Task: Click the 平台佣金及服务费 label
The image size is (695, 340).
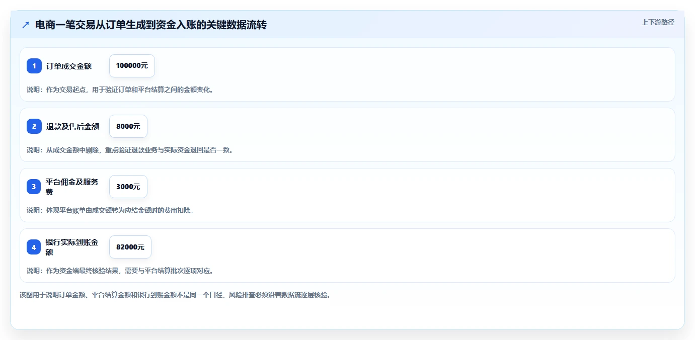Action: 72,187
